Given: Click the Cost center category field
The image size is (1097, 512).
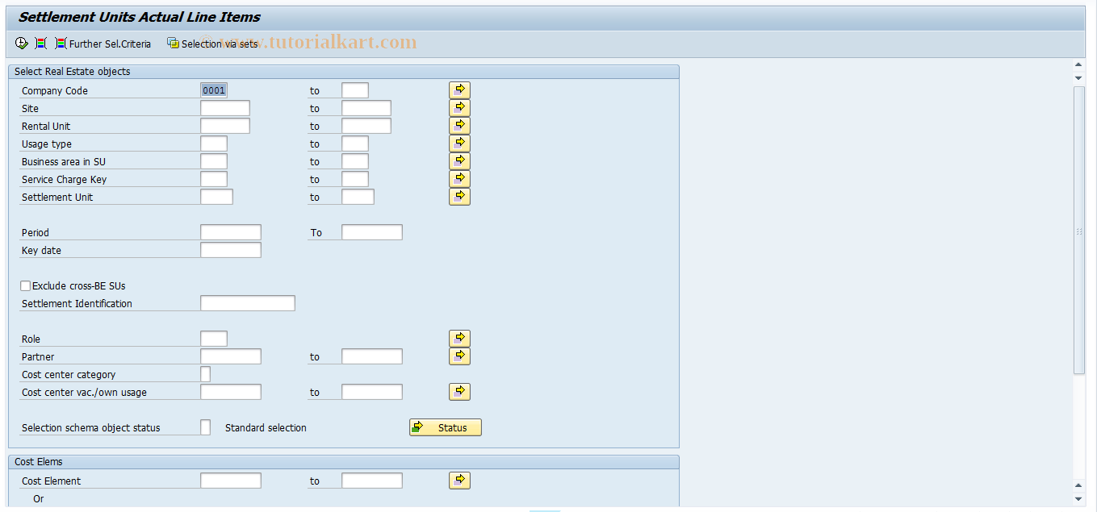Looking at the screenshot, I should pyautogui.click(x=205, y=374).
